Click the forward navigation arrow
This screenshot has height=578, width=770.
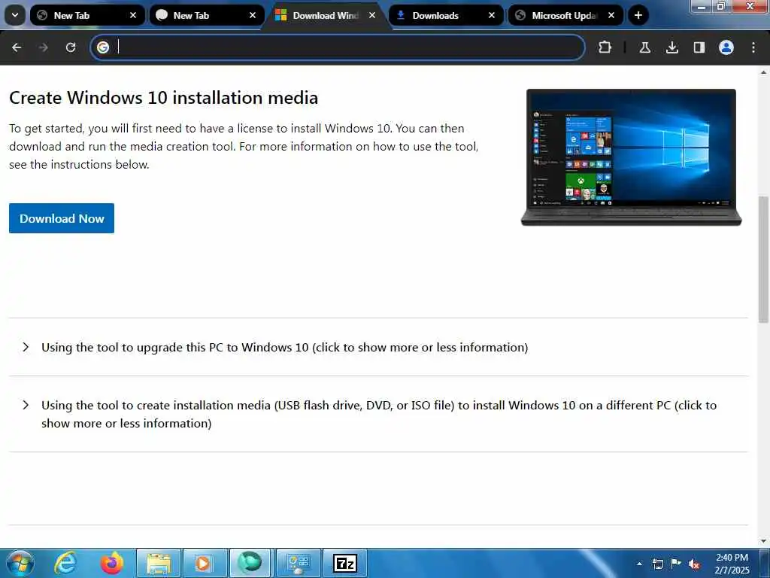click(43, 47)
